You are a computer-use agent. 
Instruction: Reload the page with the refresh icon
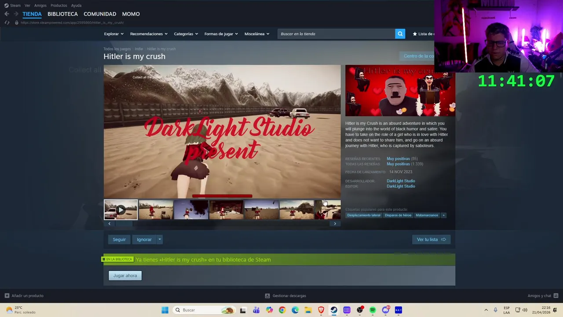7,22
